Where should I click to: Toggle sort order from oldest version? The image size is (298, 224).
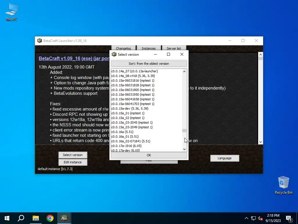point(149,64)
